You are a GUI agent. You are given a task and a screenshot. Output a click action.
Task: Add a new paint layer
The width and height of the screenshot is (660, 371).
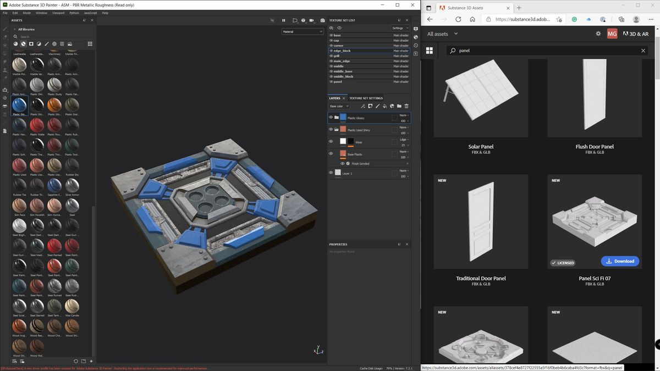(x=377, y=106)
